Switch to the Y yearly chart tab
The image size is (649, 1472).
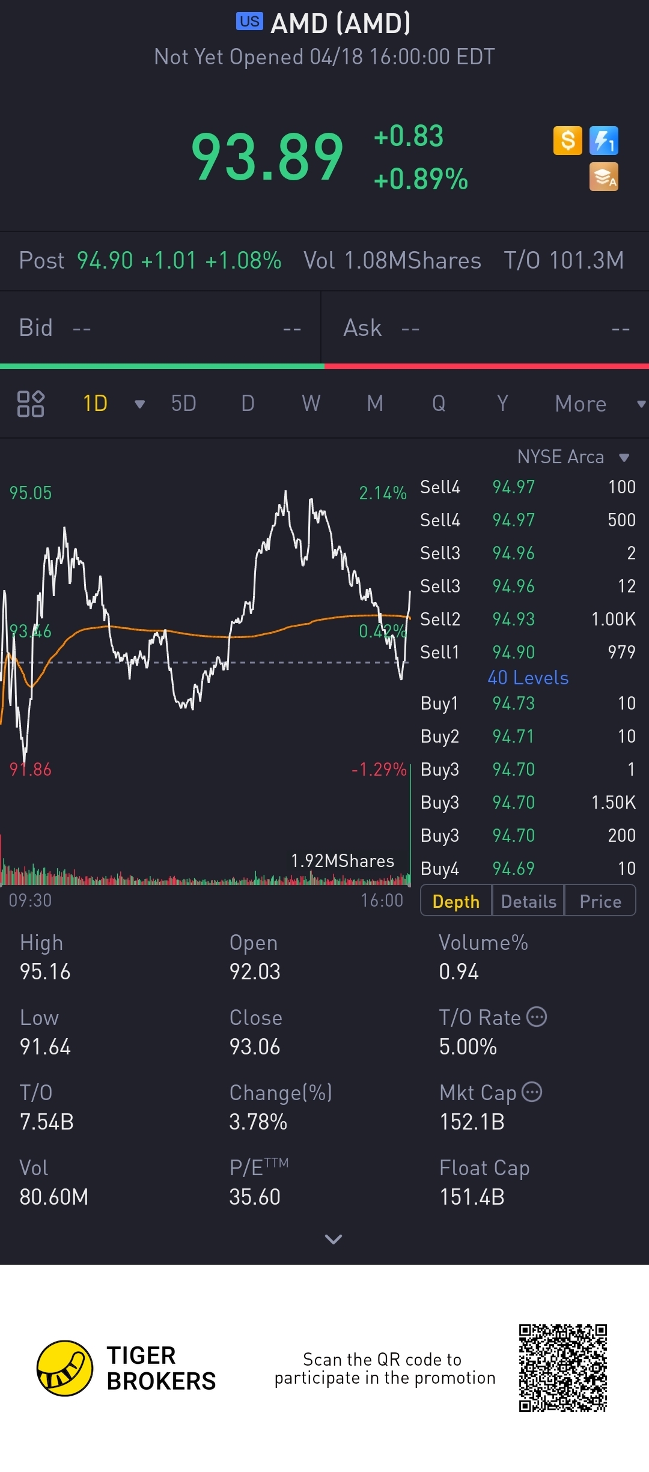502,404
